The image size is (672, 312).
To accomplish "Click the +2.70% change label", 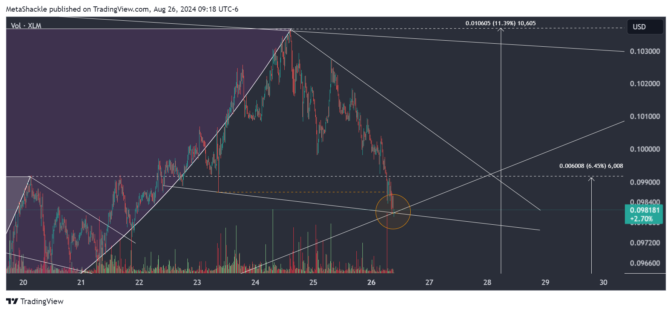I will [x=641, y=219].
